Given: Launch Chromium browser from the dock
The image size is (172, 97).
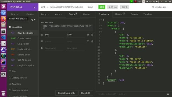Looking at the screenshot, I should (3, 13).
